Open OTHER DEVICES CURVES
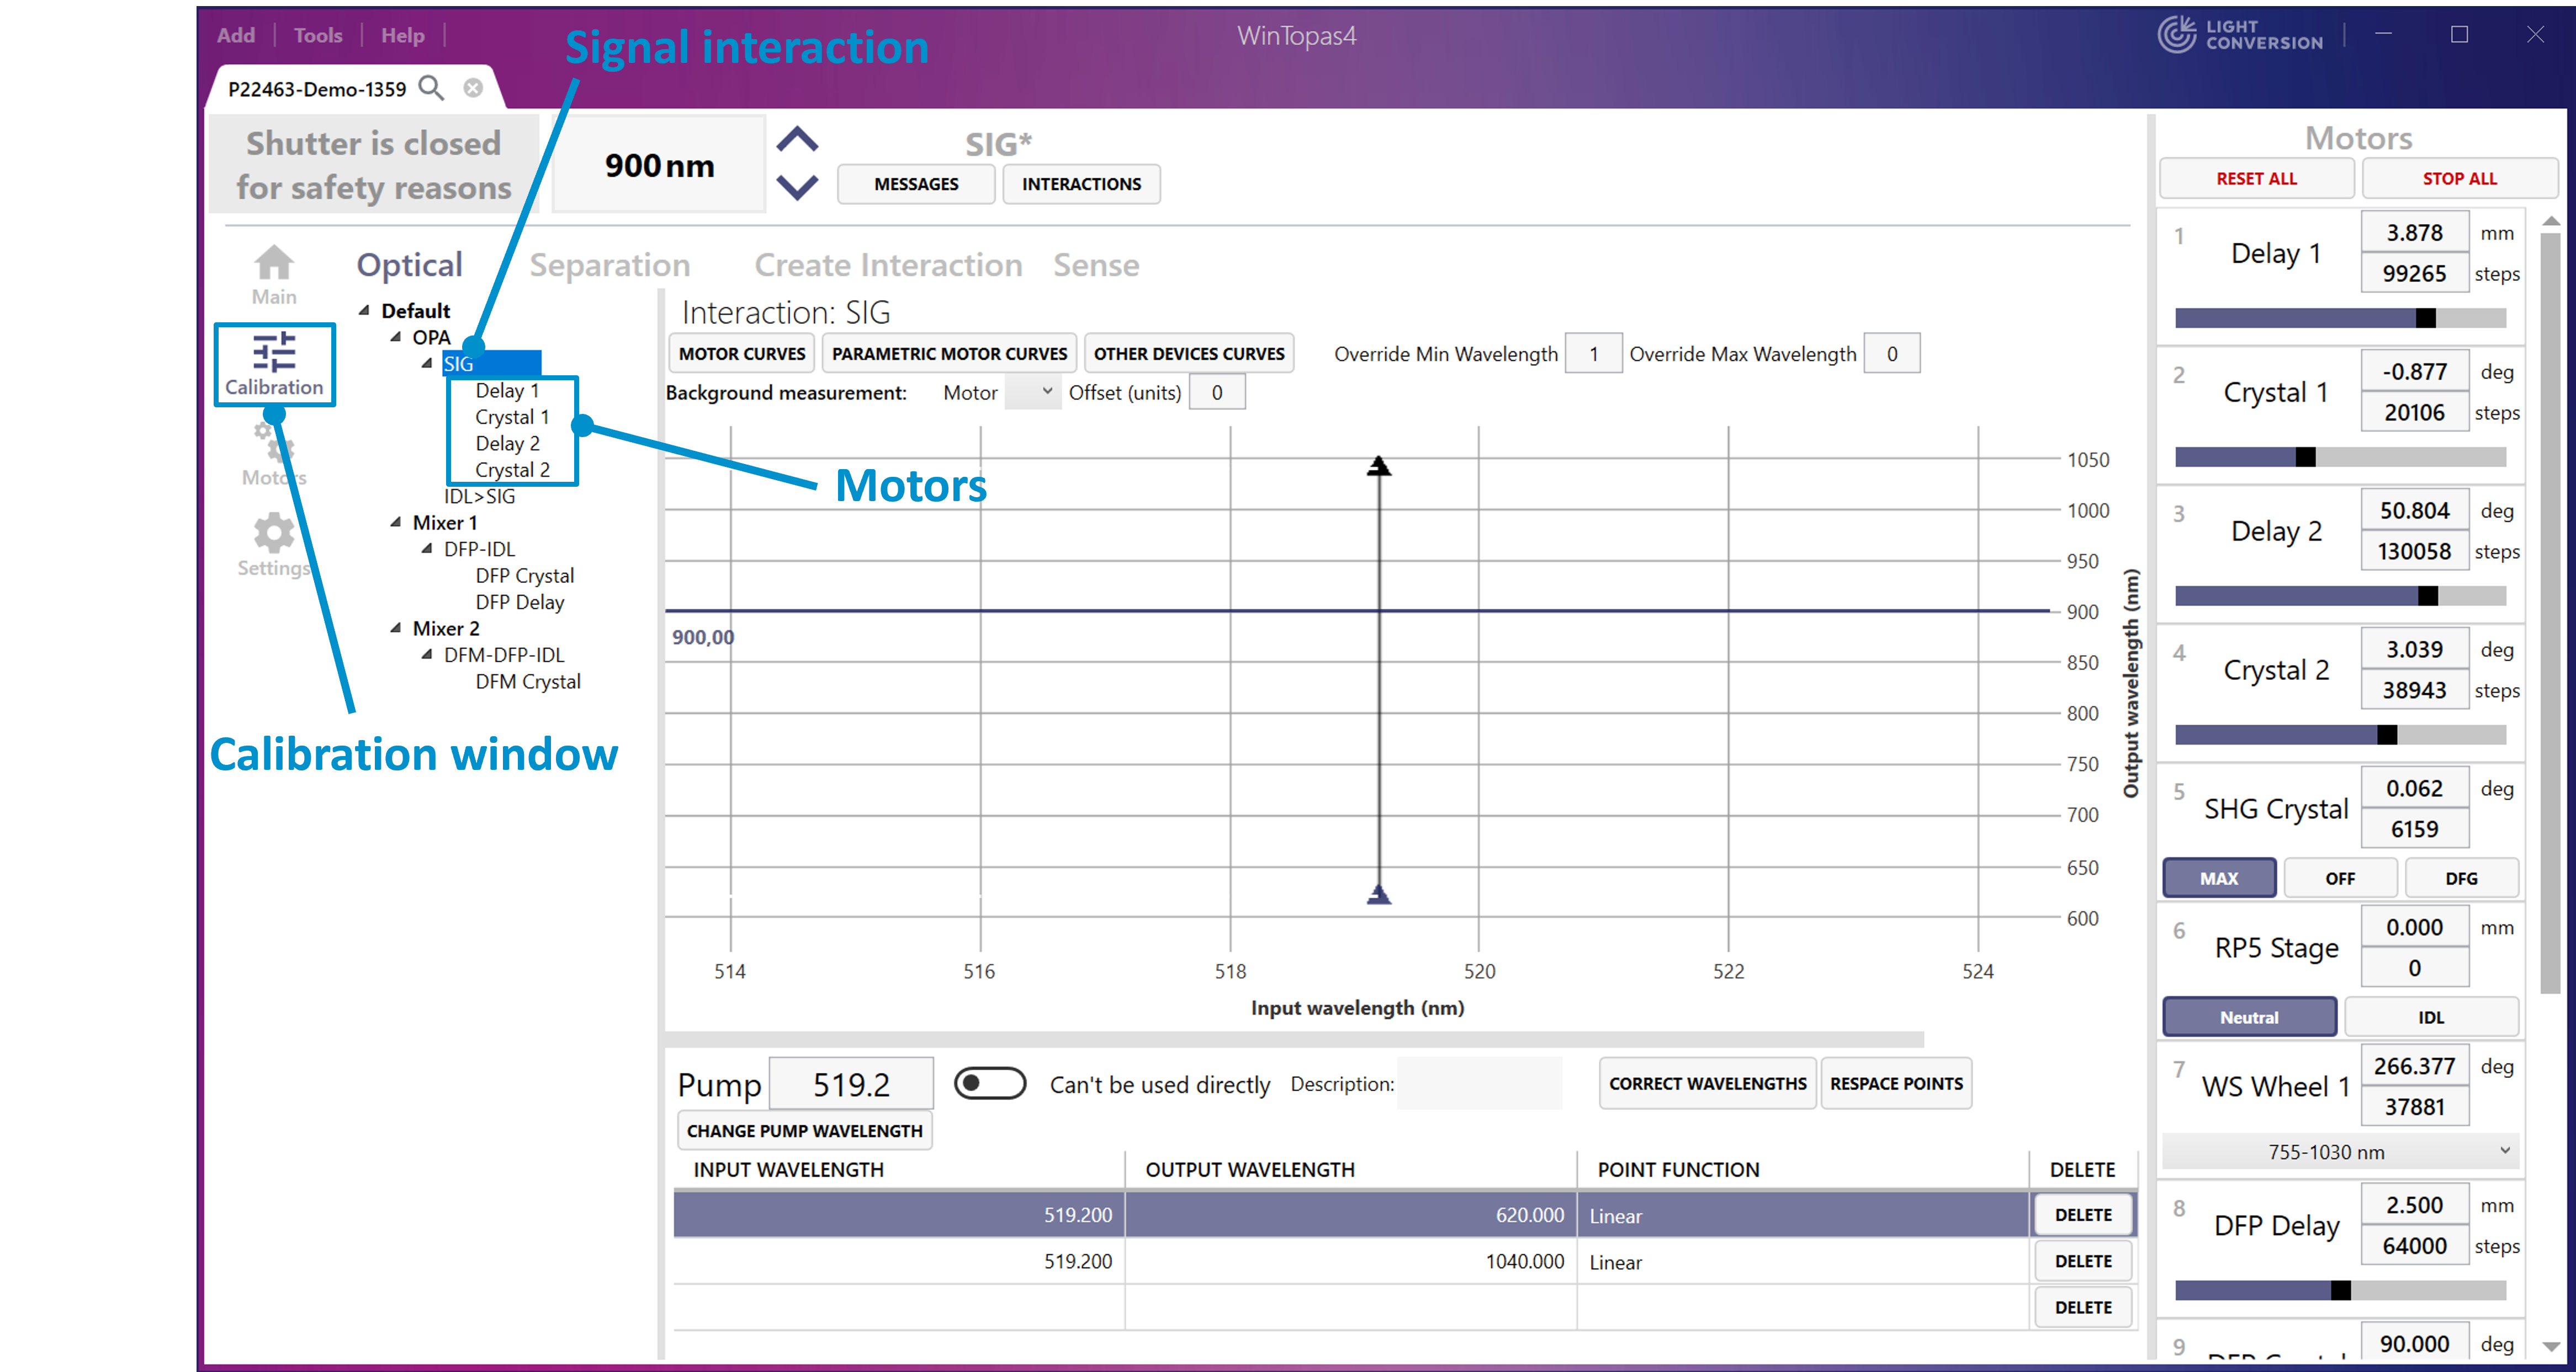 tap(1189, 353)
